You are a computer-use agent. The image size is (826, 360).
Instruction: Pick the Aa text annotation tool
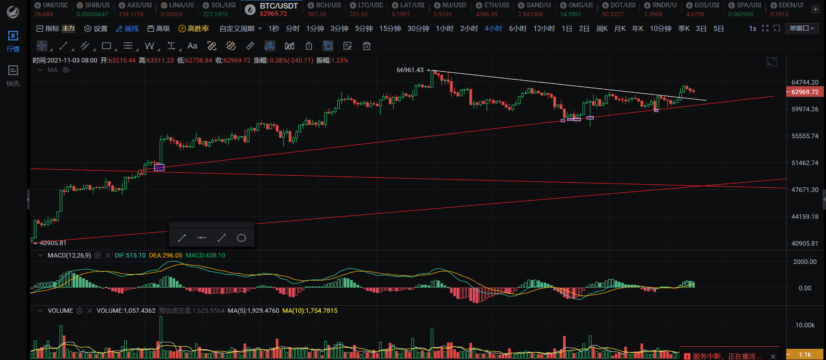click(192, 46)
